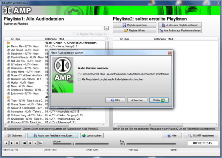Click Dateiname - Pfad header in Playliste1

(x=54, y=39)
